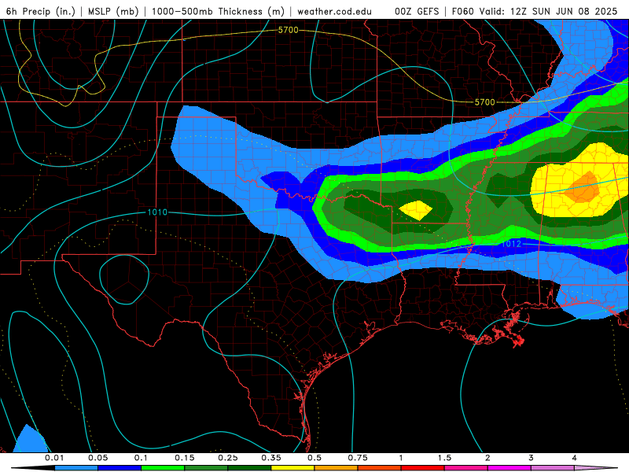
Task: Click the 0.35 colorbar value
Action: [271, 458]
